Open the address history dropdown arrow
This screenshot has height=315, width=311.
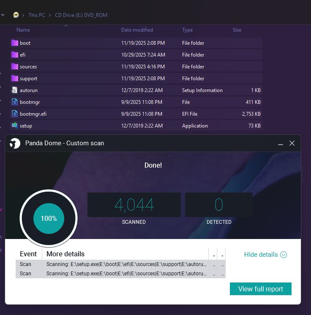pos(3,15)
